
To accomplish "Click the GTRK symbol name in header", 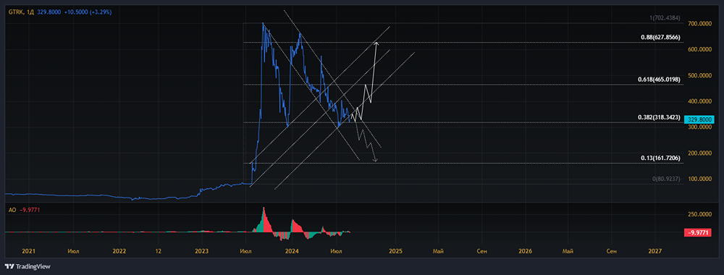I will pyautogui.click(x=17, y=12).
